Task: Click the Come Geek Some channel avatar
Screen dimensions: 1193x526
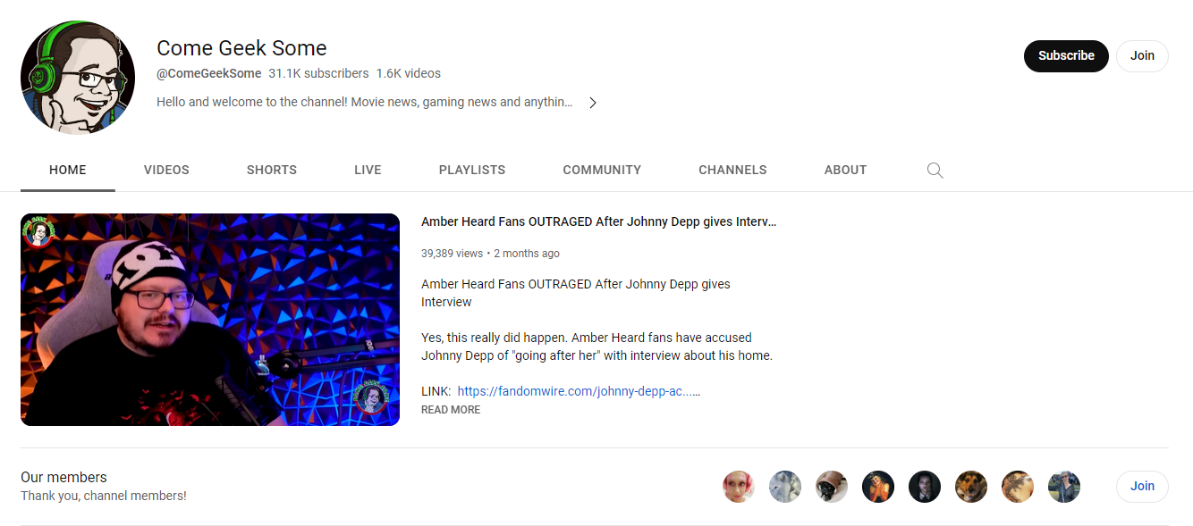Action: point(78,78)
